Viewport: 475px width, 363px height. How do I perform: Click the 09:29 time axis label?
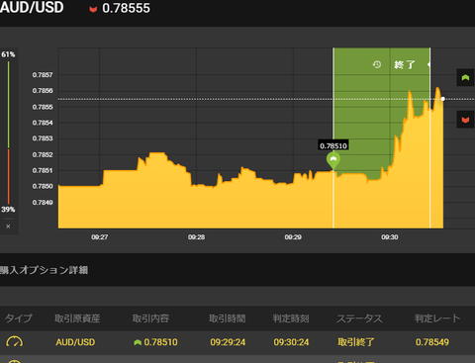pos(293,237)
